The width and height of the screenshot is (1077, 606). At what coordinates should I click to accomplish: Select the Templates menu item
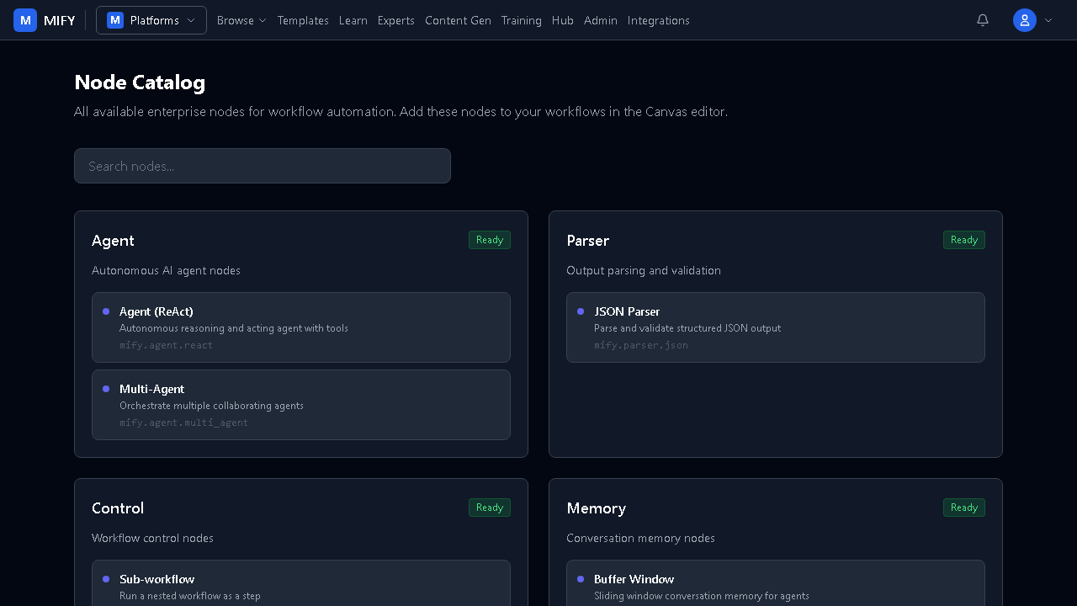303,20
